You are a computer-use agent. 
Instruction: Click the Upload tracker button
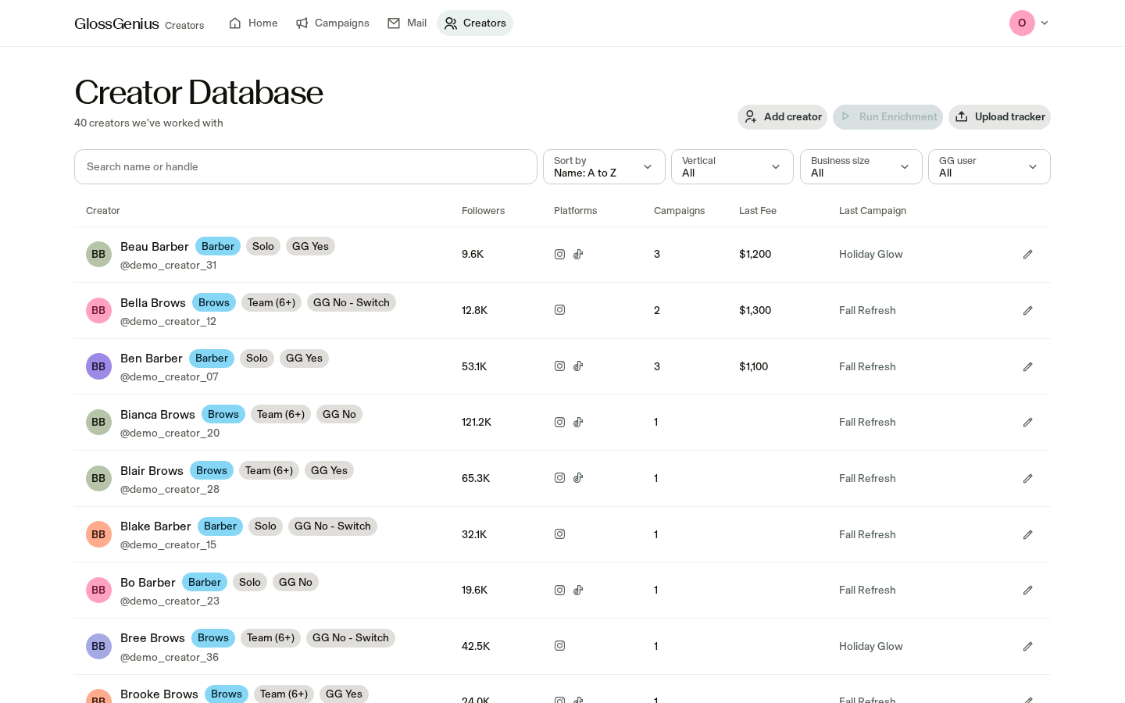[x=999, y=117]
